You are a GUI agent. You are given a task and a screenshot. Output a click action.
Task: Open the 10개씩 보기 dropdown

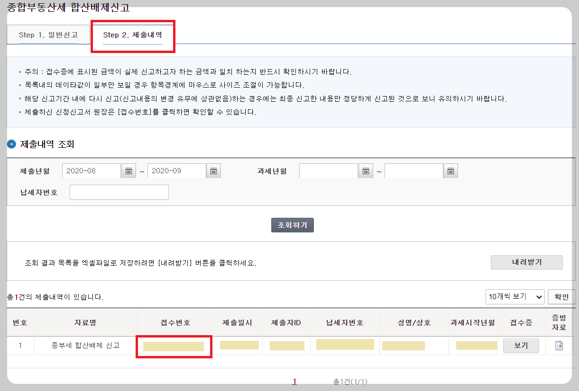pyautogui.click(x=515, y=296)
